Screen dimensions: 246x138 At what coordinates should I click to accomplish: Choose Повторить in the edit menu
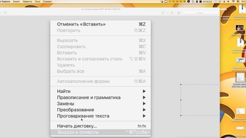coord(100,30)
